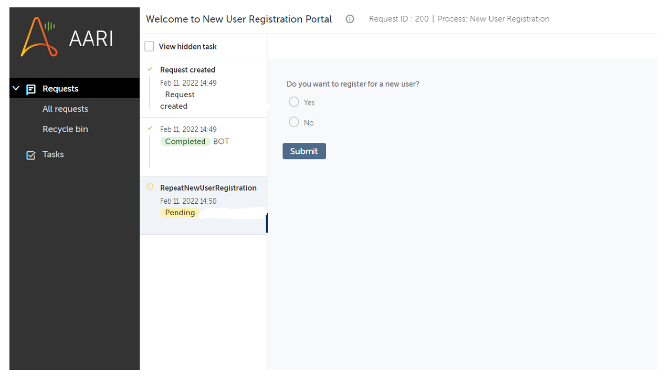Click the Pending status badge

180,213
